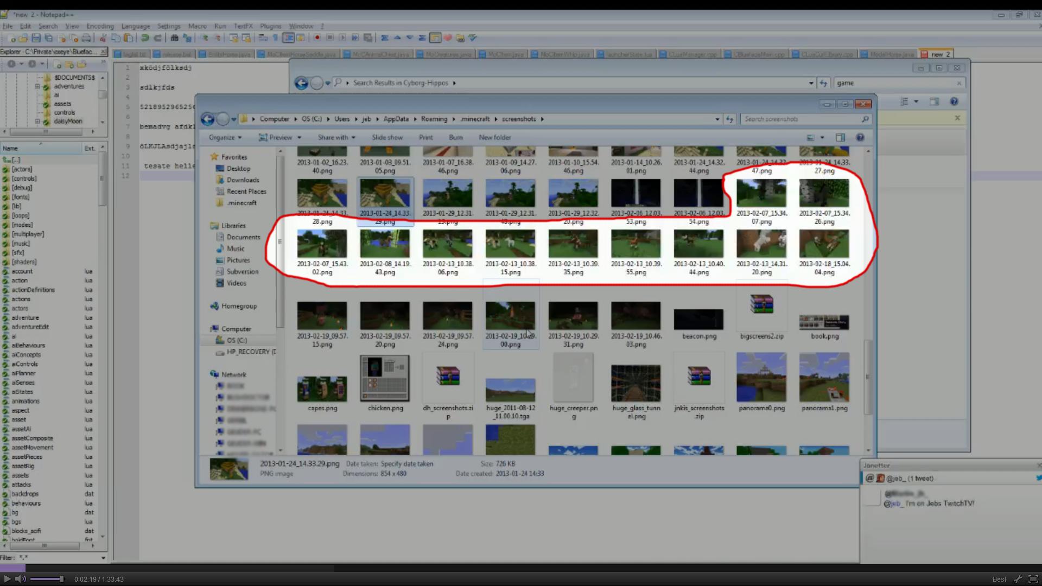Open the Share with dropdown
The image size is (1042, 586).
click(336, 137)
